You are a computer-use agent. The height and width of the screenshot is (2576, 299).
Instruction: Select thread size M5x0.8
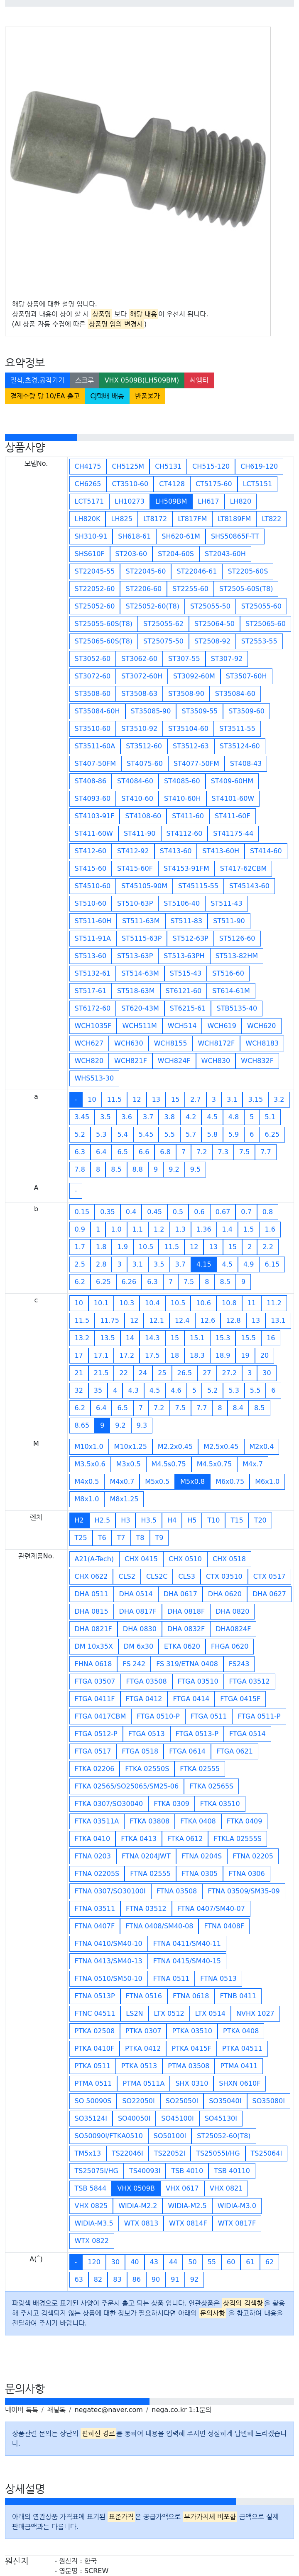coord(192,1481)
